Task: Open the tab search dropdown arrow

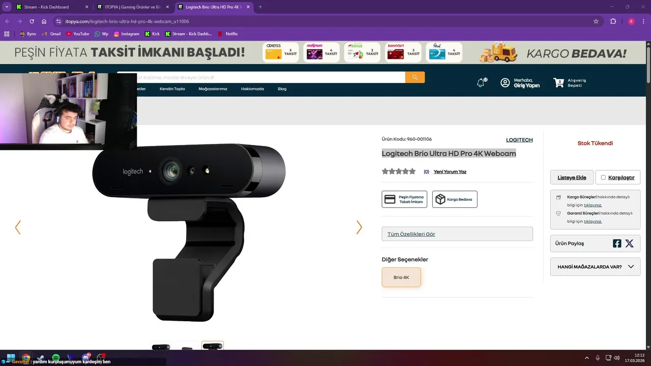Action: point(7,7)
